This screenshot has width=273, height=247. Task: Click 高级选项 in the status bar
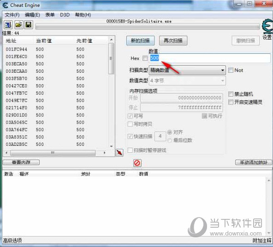12,241
